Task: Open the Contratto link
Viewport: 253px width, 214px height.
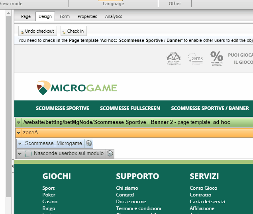Action: click(x=200, y=195)
